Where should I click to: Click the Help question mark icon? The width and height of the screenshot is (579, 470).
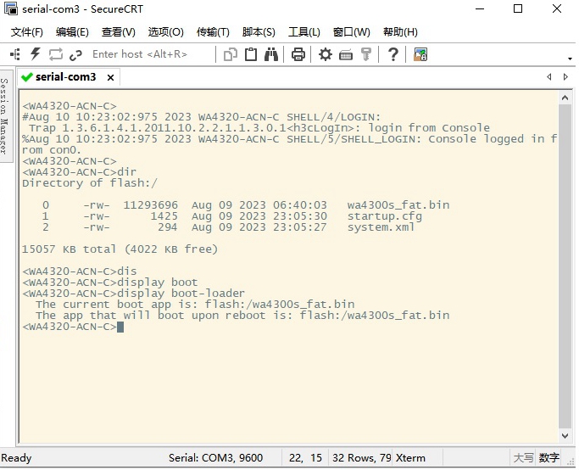point(392,54)
